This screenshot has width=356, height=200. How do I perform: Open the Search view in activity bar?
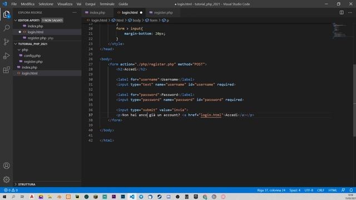click(6, 28)
